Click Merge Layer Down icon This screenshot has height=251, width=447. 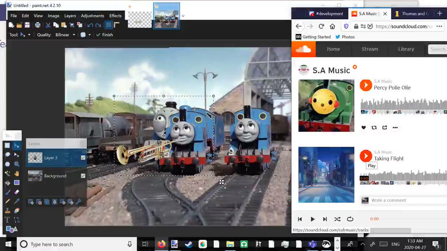pos(55,202)
